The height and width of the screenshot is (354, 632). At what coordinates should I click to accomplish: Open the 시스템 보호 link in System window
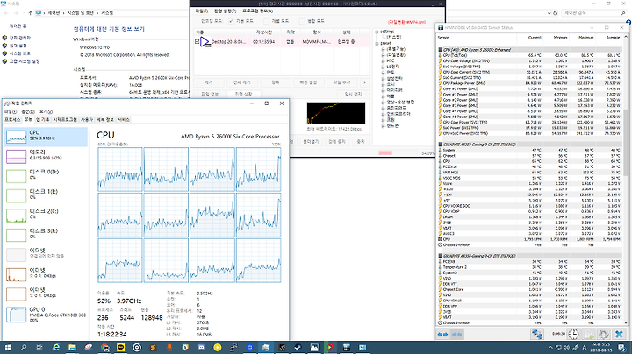tap(20, 53)
